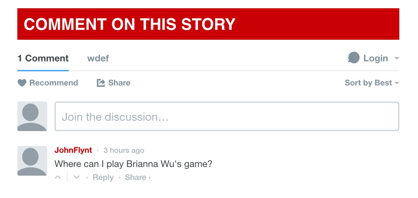Click the Comment on this story header
Image resolution: width=418 pixels, height=198 pixels.
coord(208,24)
